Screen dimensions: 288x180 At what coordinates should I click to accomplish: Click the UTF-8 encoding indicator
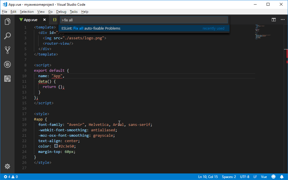[x=245, y=177]
